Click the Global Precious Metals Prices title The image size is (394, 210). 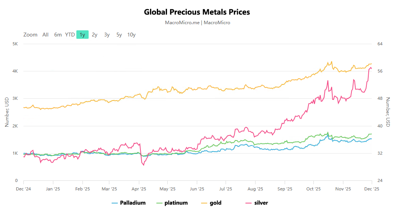[197, 12]
